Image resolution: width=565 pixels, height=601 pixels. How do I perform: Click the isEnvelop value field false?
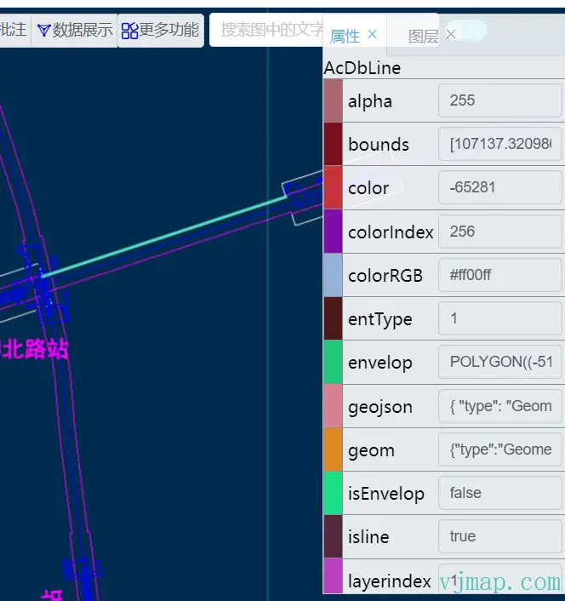(x=499, y=493)
